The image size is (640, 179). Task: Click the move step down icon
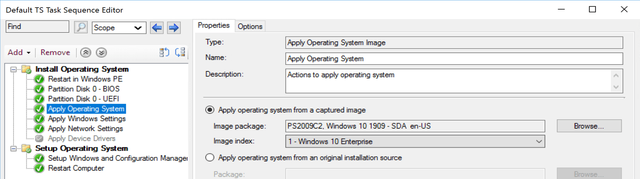(101, 52)
